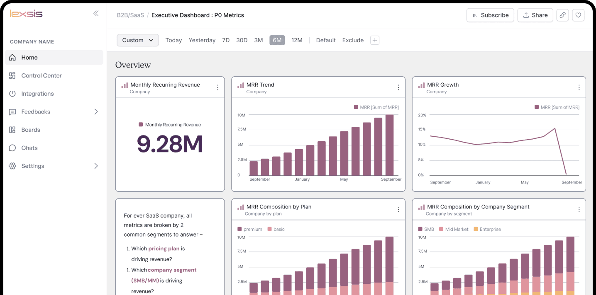Click the chart icon on MRR Trend card

[x=241, y=85]
